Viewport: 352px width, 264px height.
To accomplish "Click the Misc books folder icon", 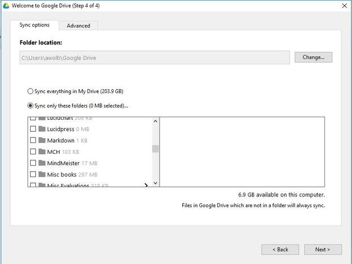I will (42, 174).
